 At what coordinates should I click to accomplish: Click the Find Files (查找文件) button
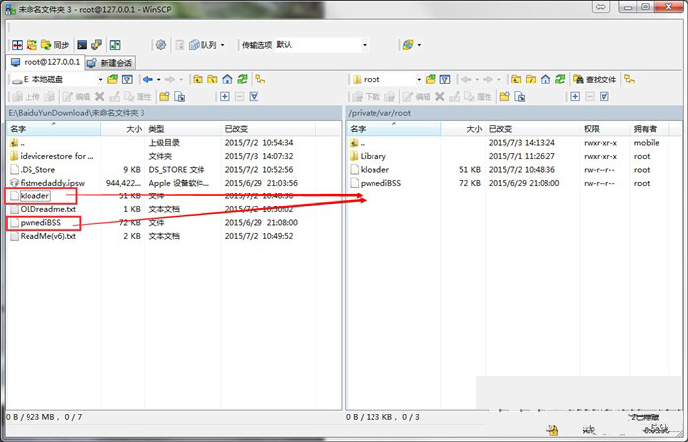(x=595, y=80)
